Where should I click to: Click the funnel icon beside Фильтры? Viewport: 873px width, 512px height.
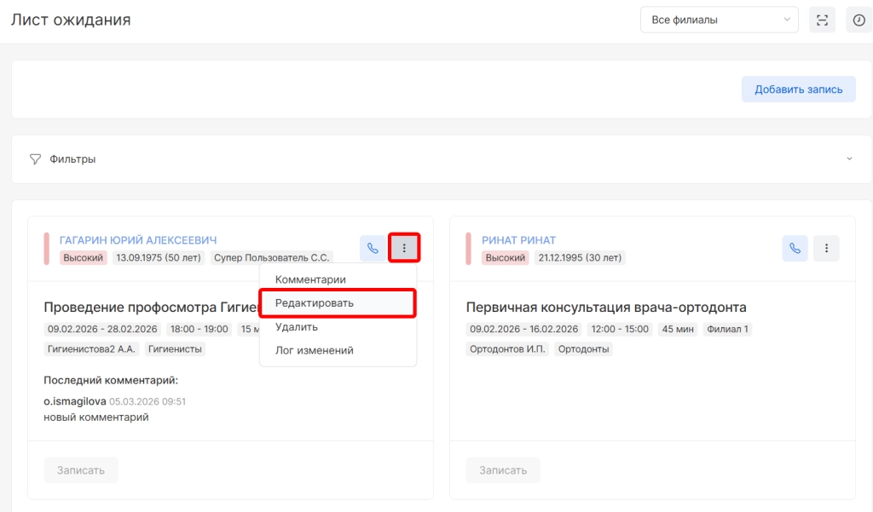tap(35, 159)
